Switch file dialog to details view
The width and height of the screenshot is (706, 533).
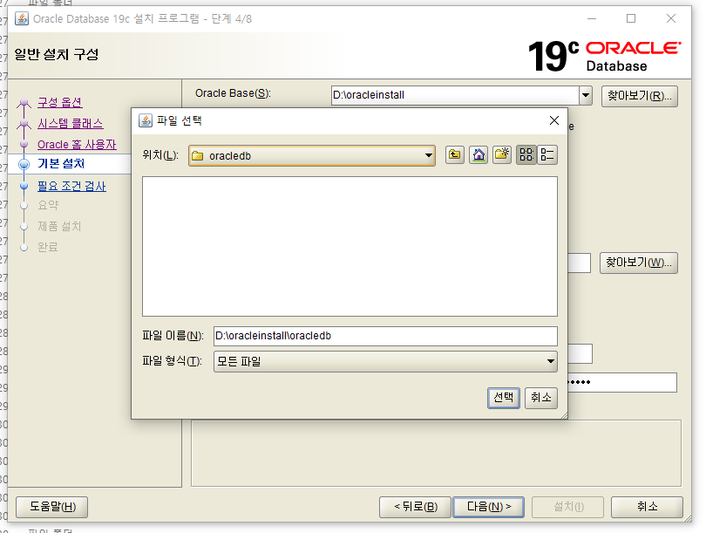tap(547, 155)
